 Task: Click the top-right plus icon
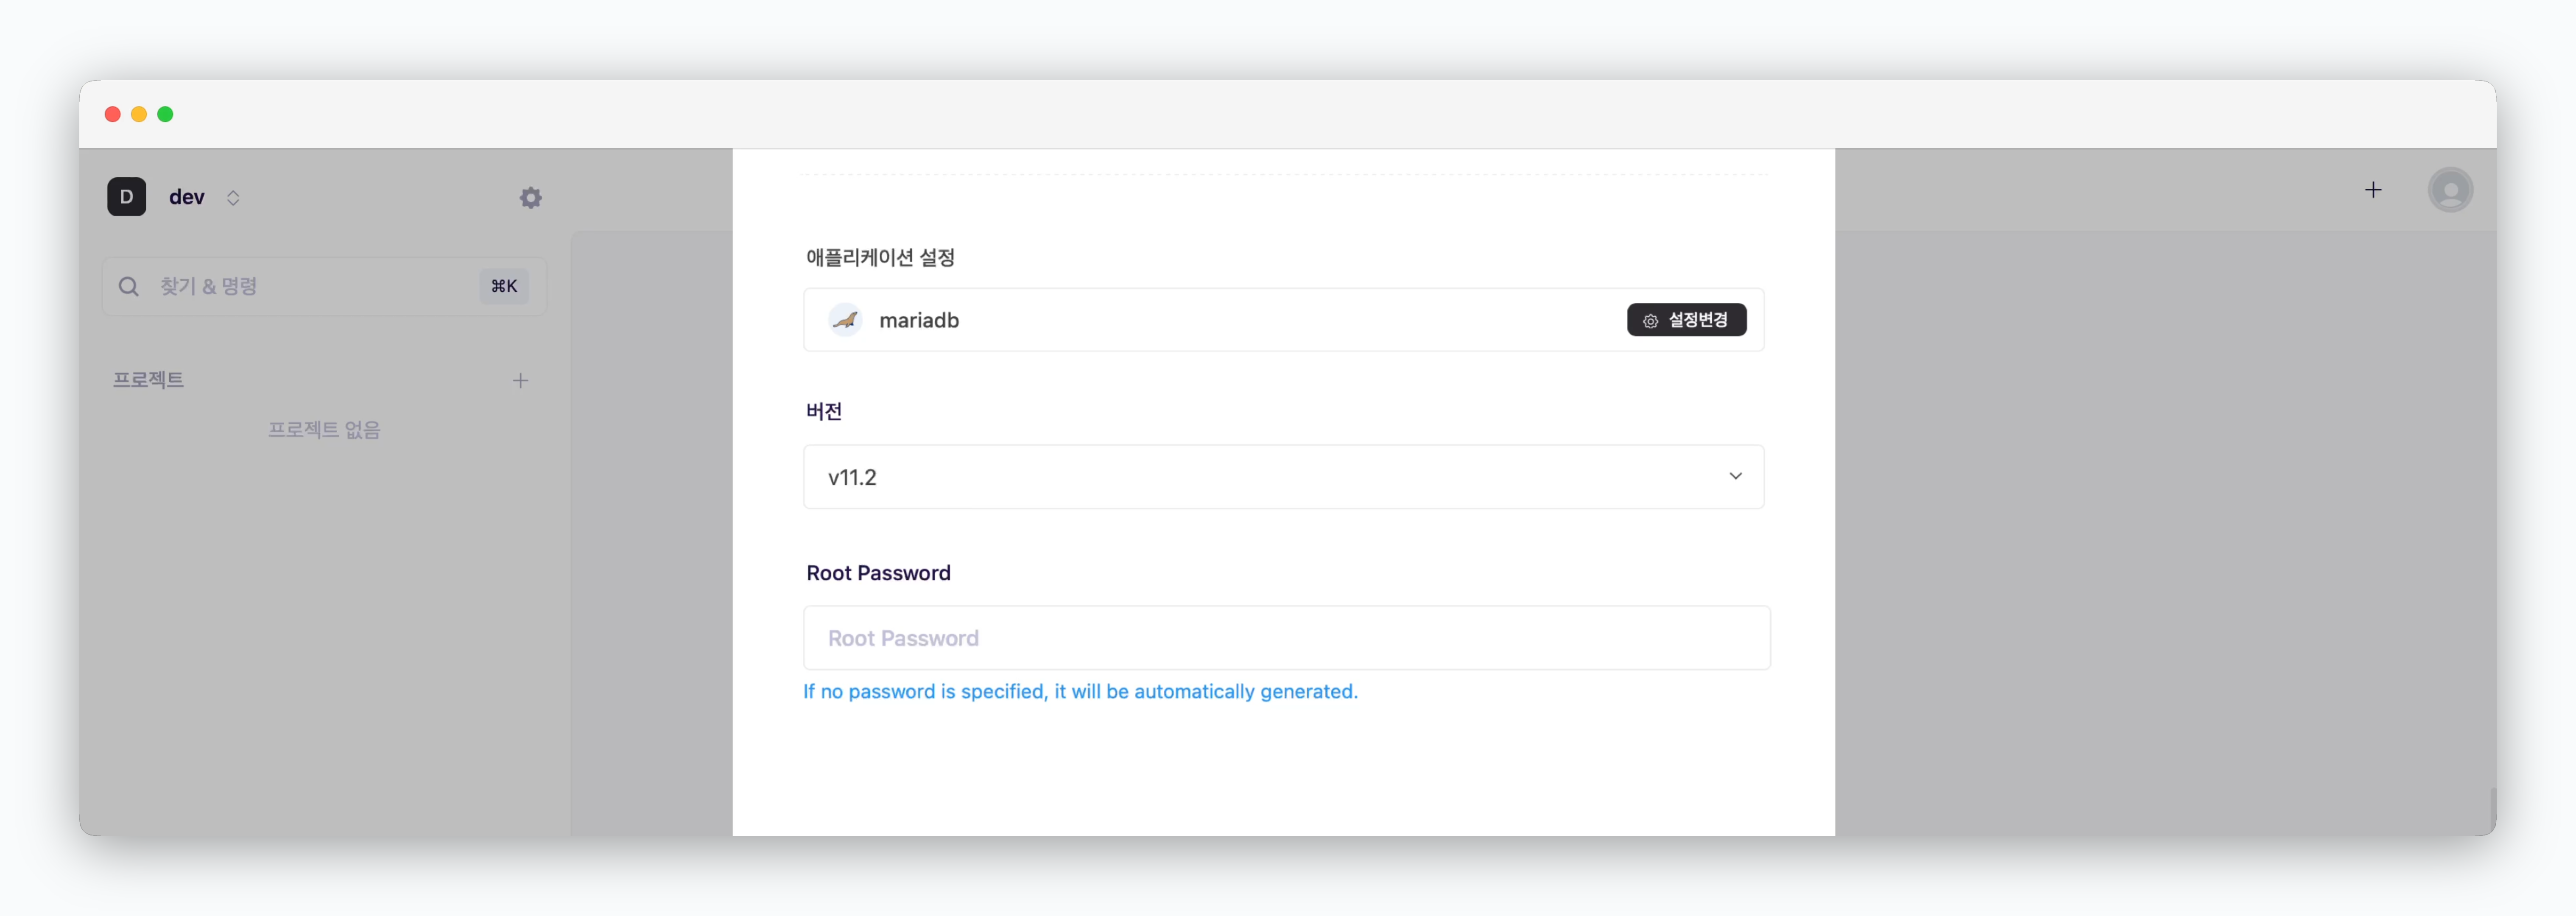[2373, 190]
